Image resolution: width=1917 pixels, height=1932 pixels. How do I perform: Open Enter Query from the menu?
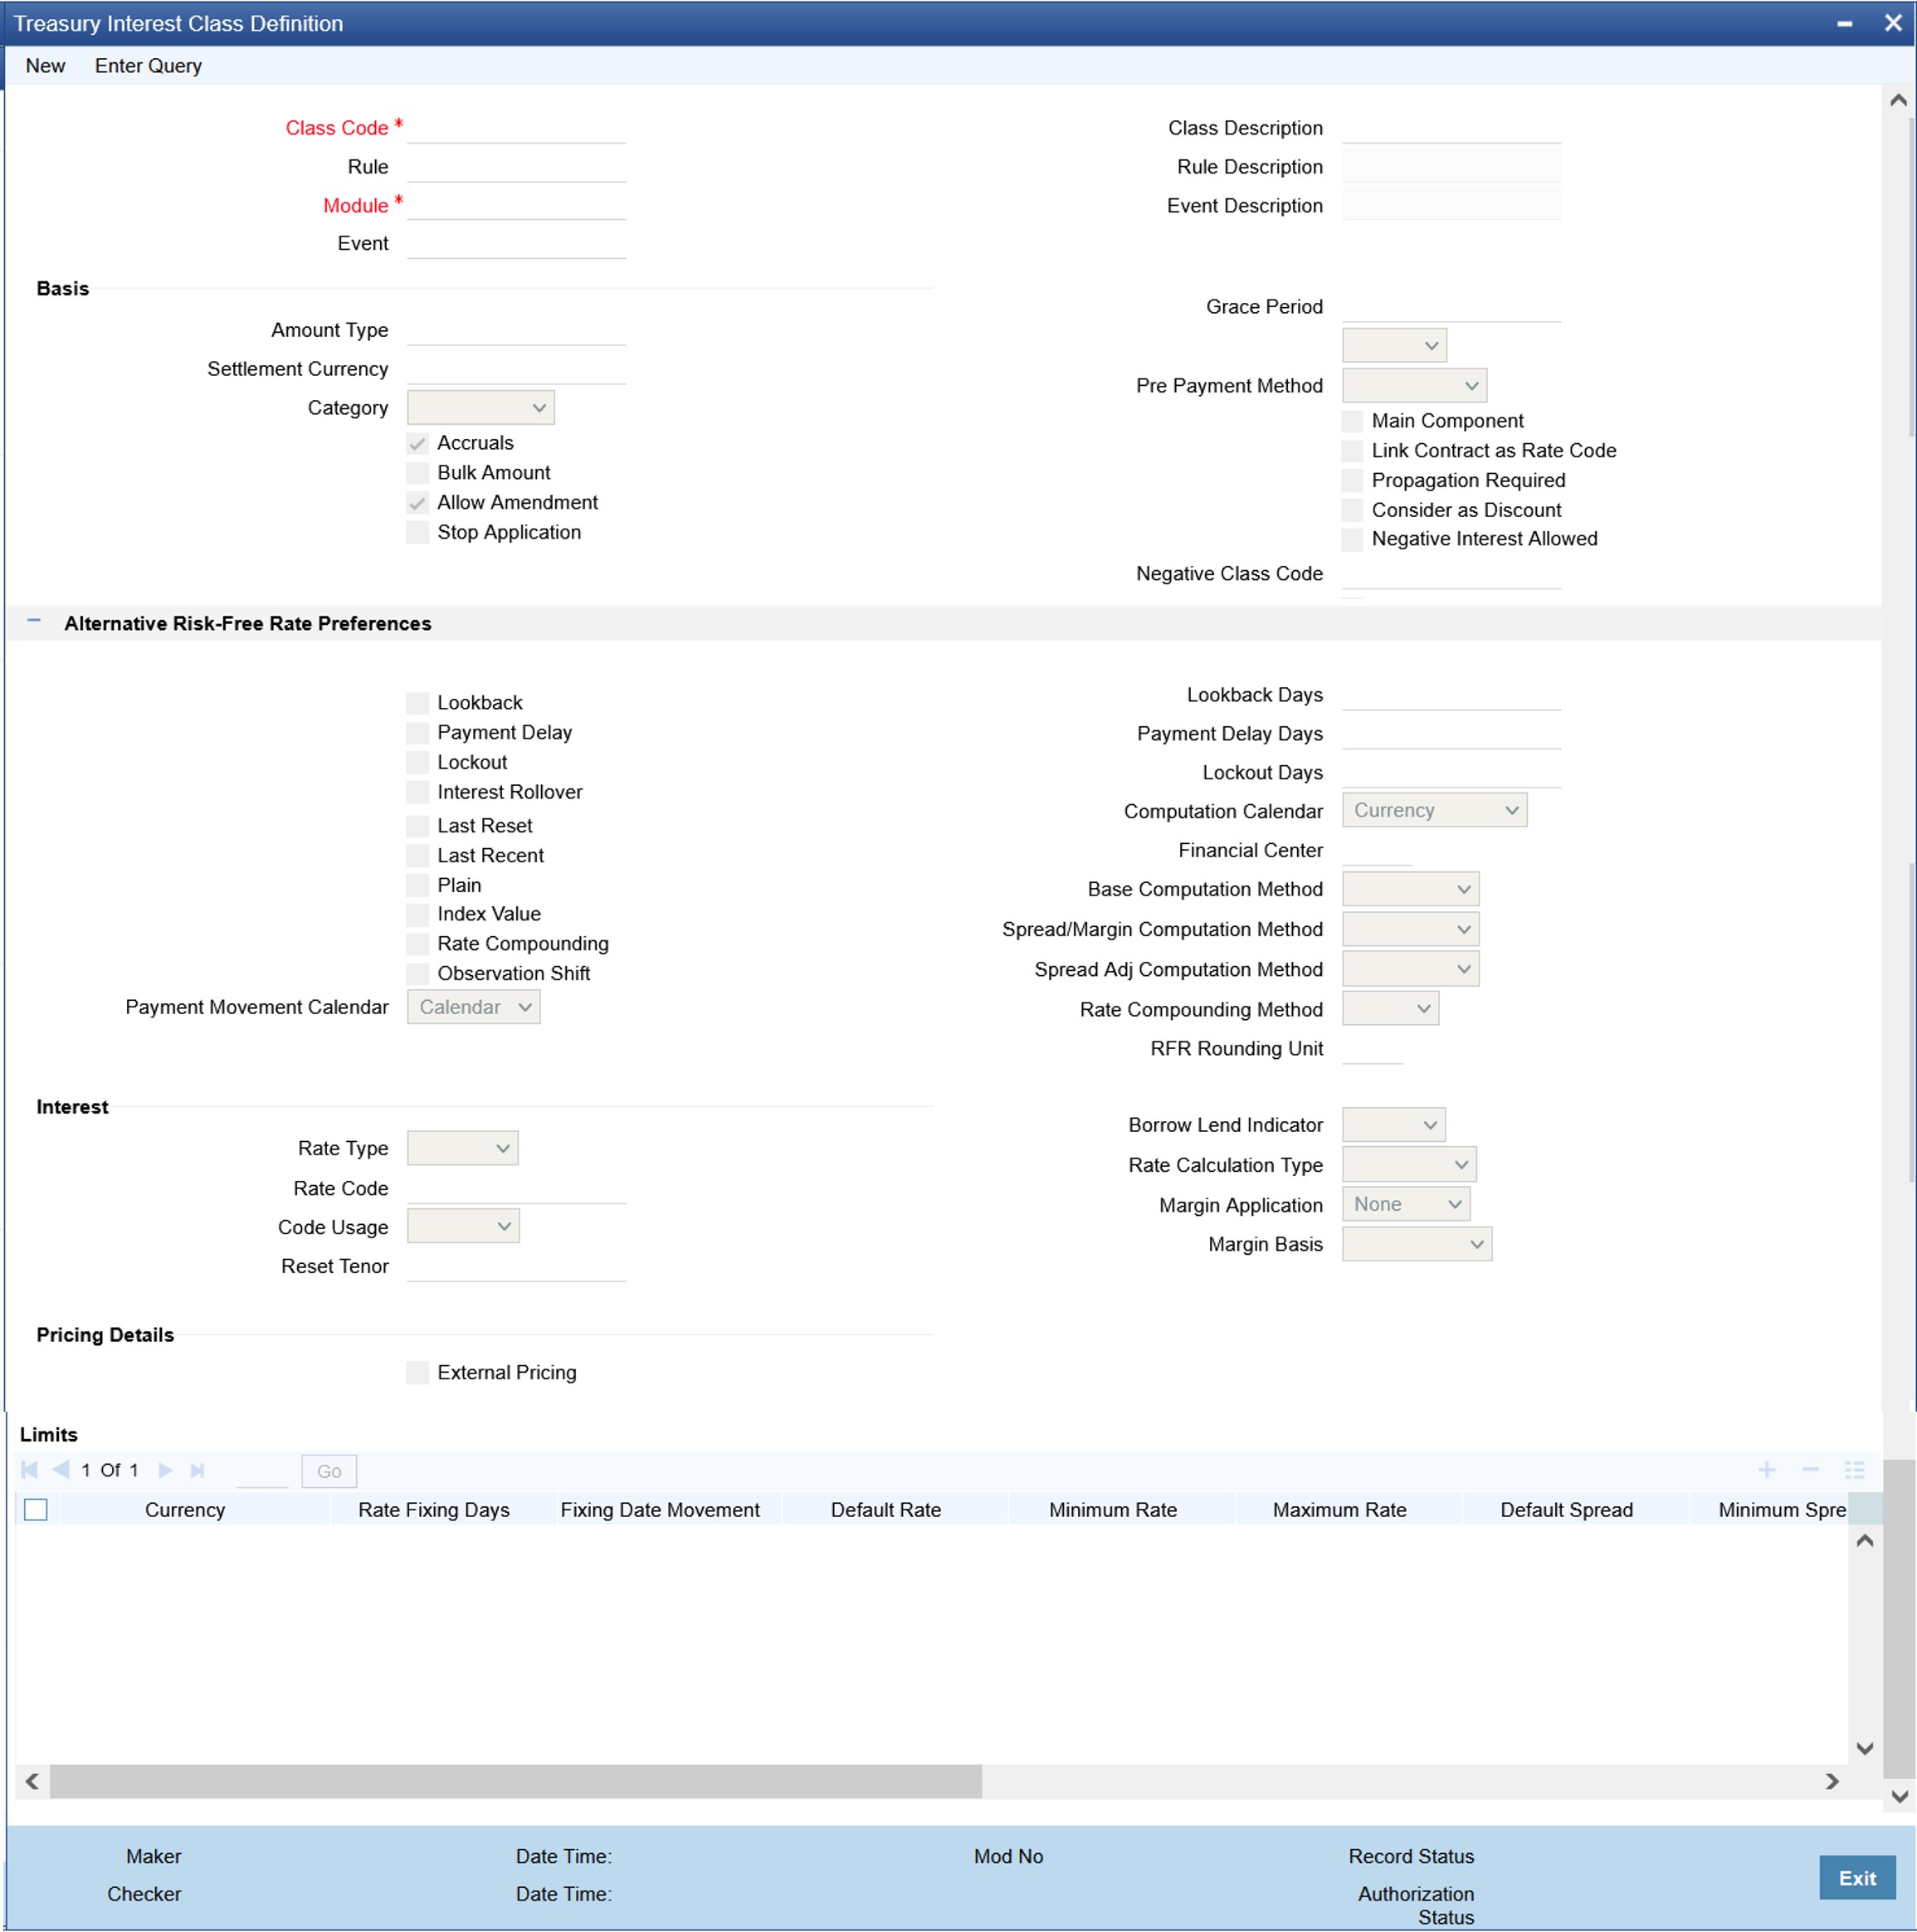click(148, 66)
